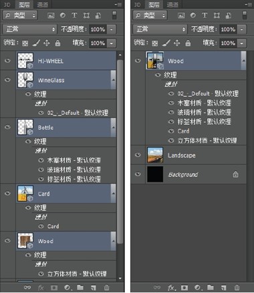Add layer style fx in right panel
Image resolution: width=254 pixels, height=293 pixels.
click(171, 288)
